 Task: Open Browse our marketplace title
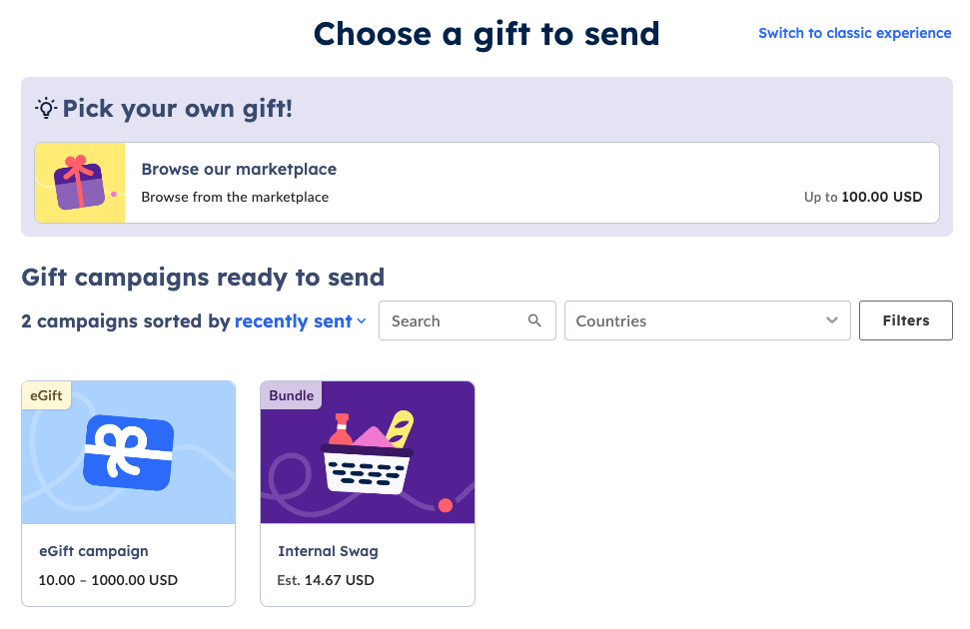[239, 169]
